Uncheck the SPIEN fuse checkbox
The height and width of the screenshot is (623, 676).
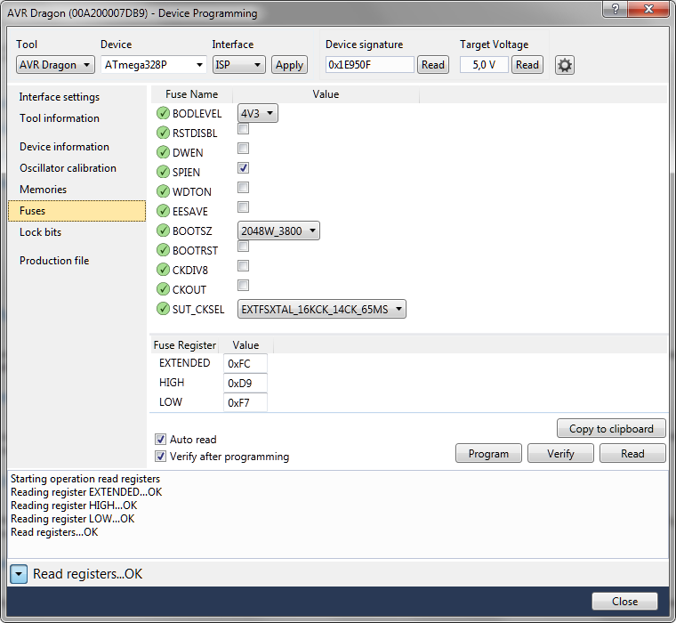point(243,168)
